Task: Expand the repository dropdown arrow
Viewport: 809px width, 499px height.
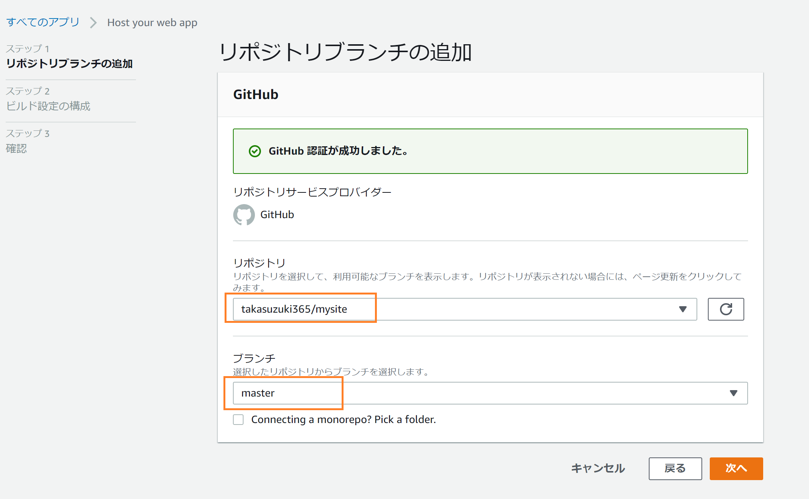Action: click(683, 309)
